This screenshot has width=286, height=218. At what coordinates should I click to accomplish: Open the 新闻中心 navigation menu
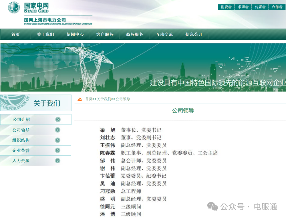tap(75, 34)
